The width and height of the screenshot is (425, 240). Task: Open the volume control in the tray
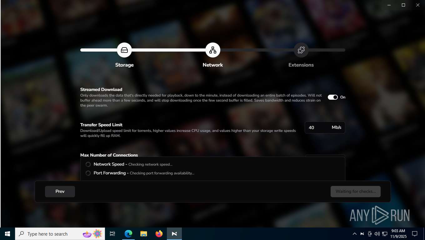pyautogui.click(x=377, y=234)
